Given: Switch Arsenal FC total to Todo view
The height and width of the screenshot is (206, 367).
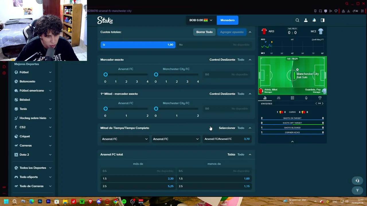Looking at the screenshot, I should [x=241, y=154].
